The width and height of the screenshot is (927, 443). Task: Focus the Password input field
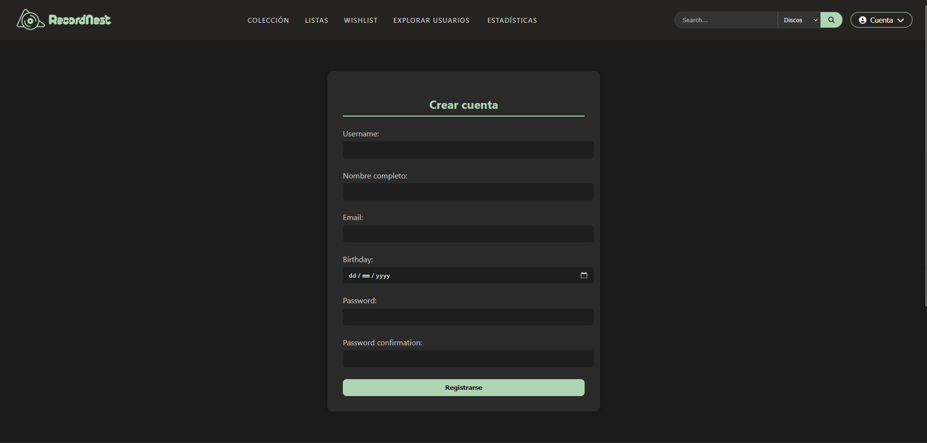pos(468,317)
